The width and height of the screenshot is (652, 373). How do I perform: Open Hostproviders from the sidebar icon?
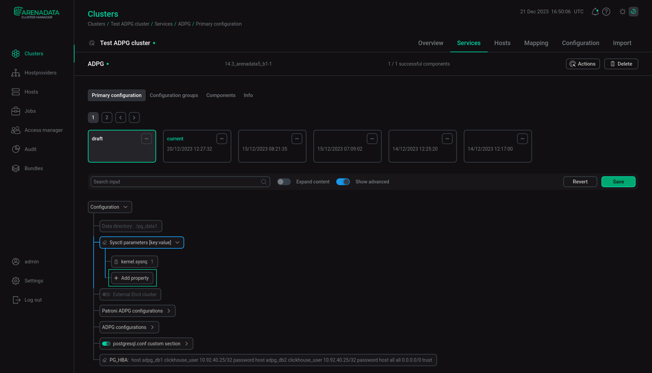point(16,73)
